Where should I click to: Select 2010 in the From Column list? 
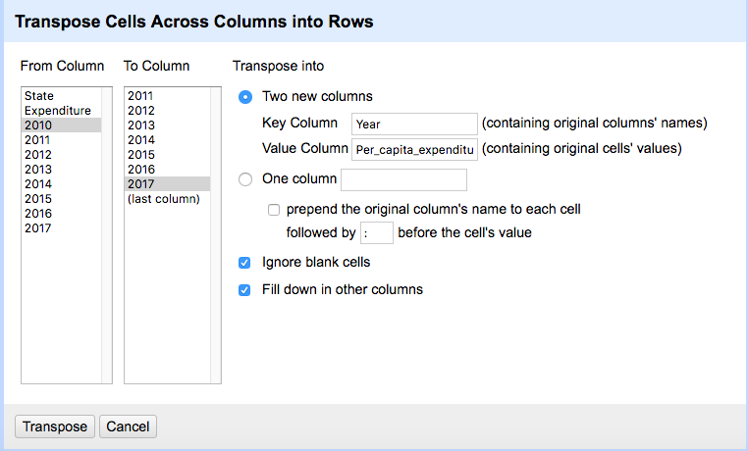click(62, 125)
